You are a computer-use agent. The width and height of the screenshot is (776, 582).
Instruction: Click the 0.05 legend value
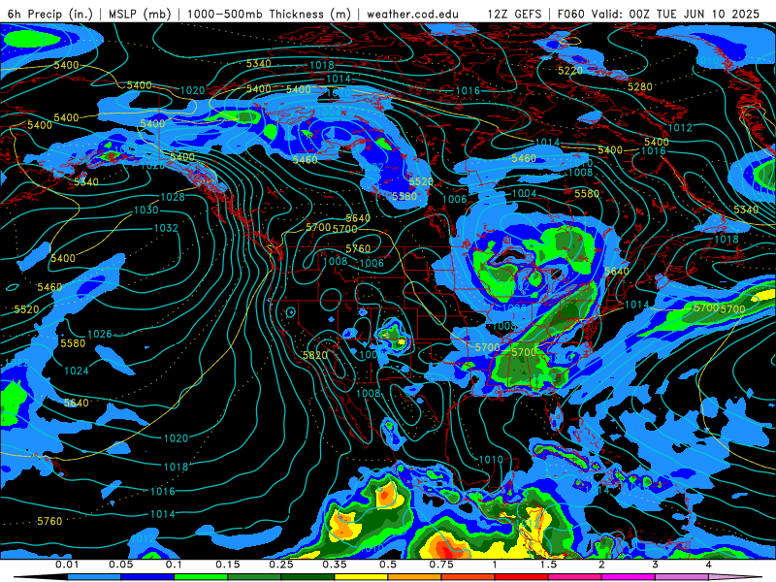click(x=120, y=565)
